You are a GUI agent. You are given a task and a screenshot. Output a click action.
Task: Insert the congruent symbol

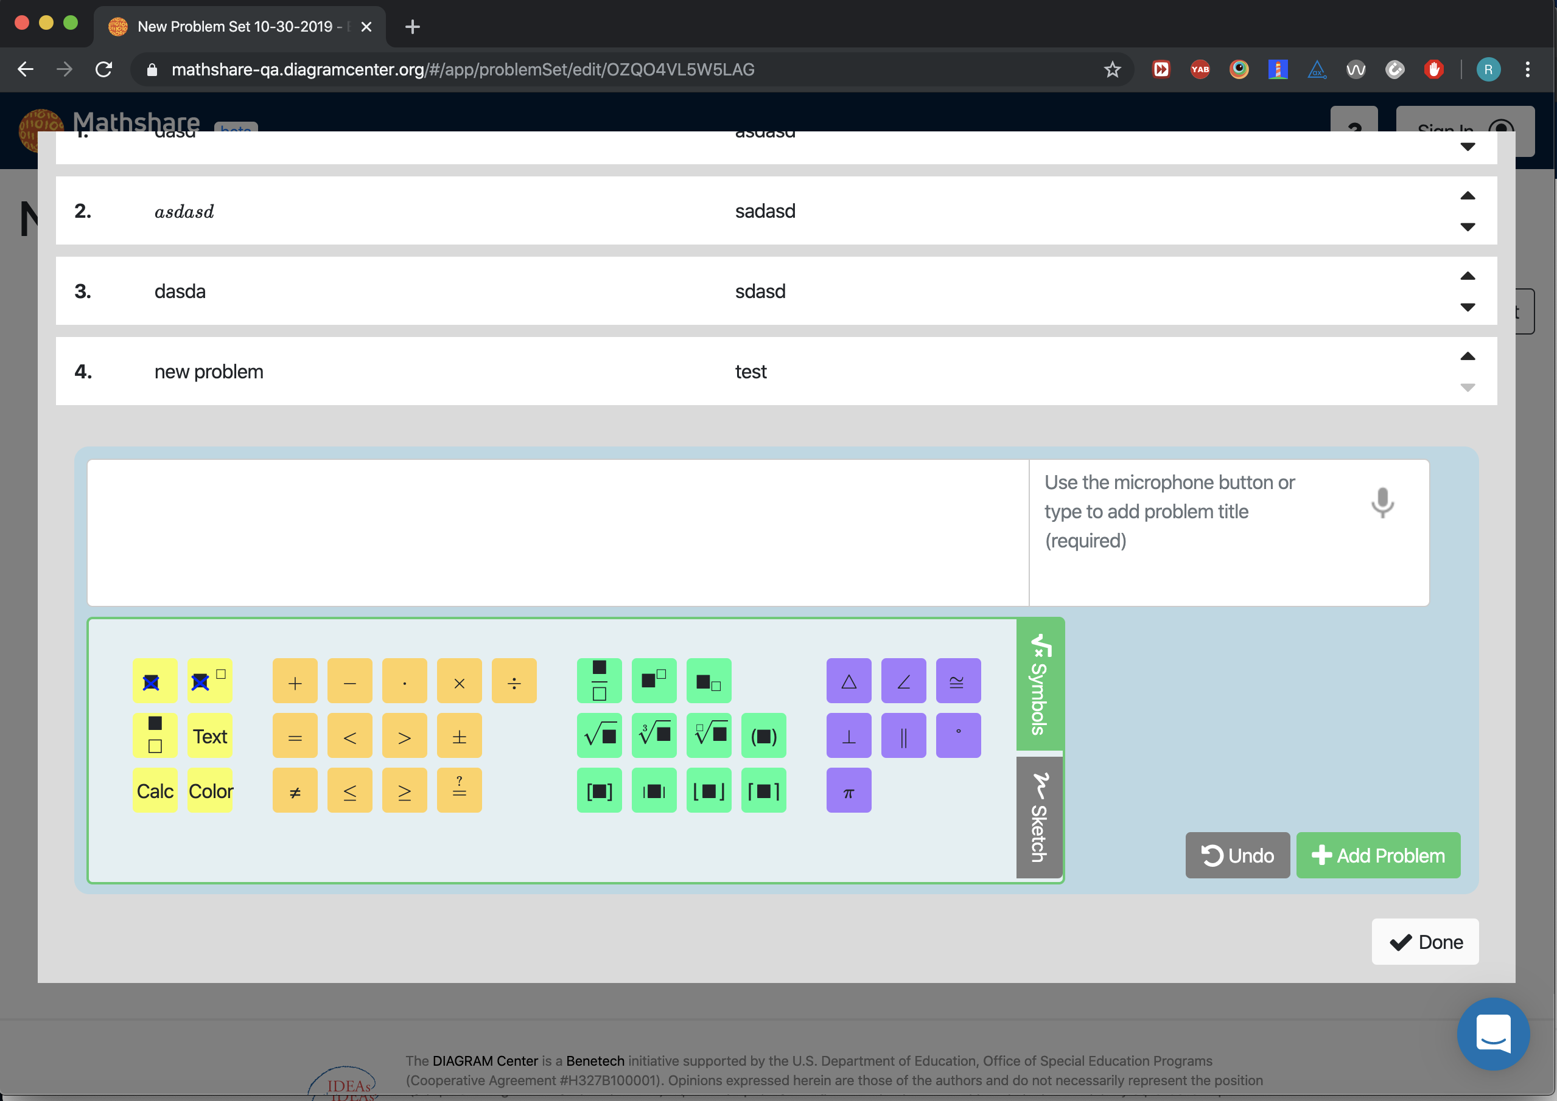click(959, 681)
